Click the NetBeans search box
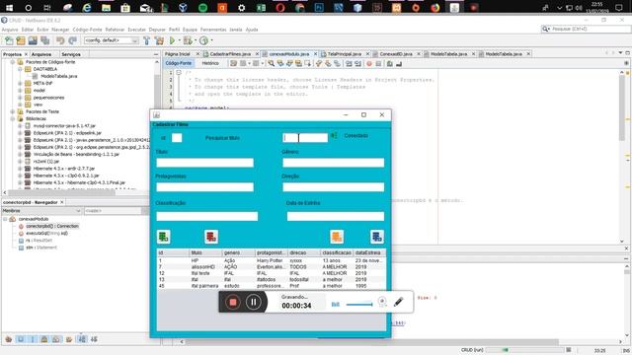This screenshot has height=355, width=632. coord(586,29)
